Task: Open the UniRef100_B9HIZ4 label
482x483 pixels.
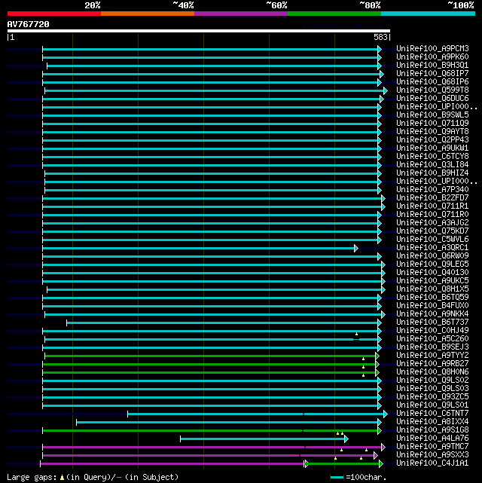Action: click(x=432, y=173)
